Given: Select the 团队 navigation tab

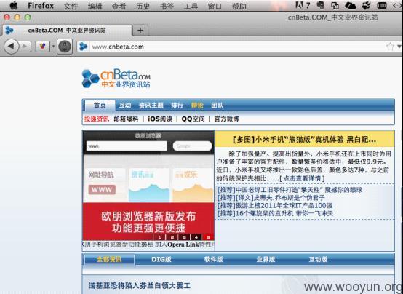Looking at the screenshot, I should [x=218, y=106].
